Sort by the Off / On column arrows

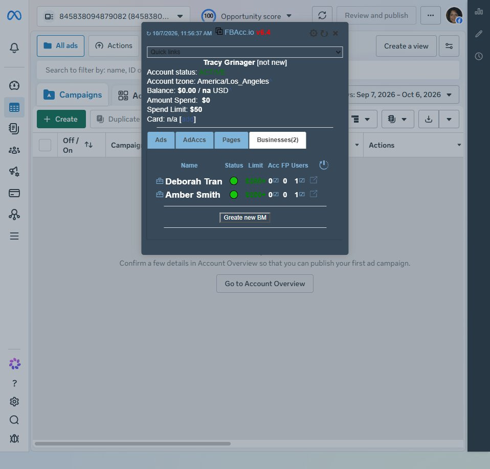88,145
